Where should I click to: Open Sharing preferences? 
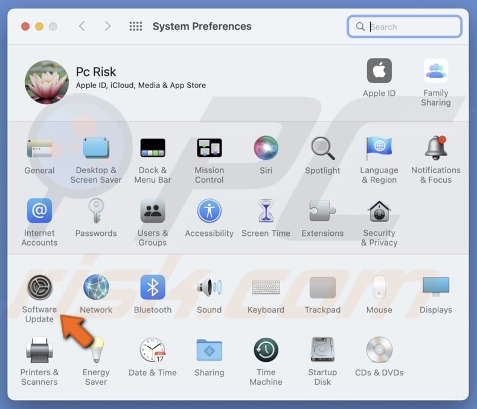[x=210, y=350]
